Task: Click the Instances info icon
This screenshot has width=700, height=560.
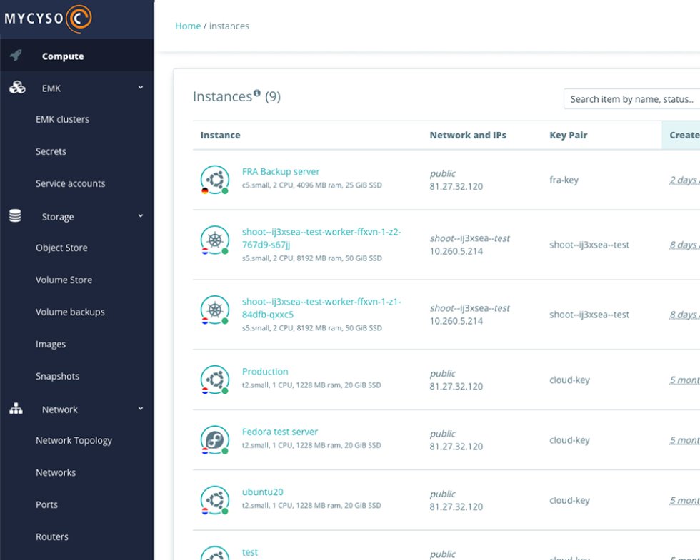Action: coord(257,93)
